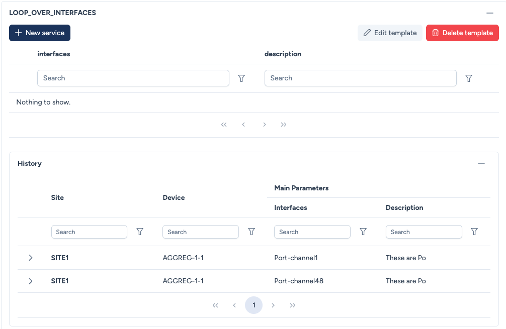
Task: Open the History Description column filter icon
Action: click(474, 232)
